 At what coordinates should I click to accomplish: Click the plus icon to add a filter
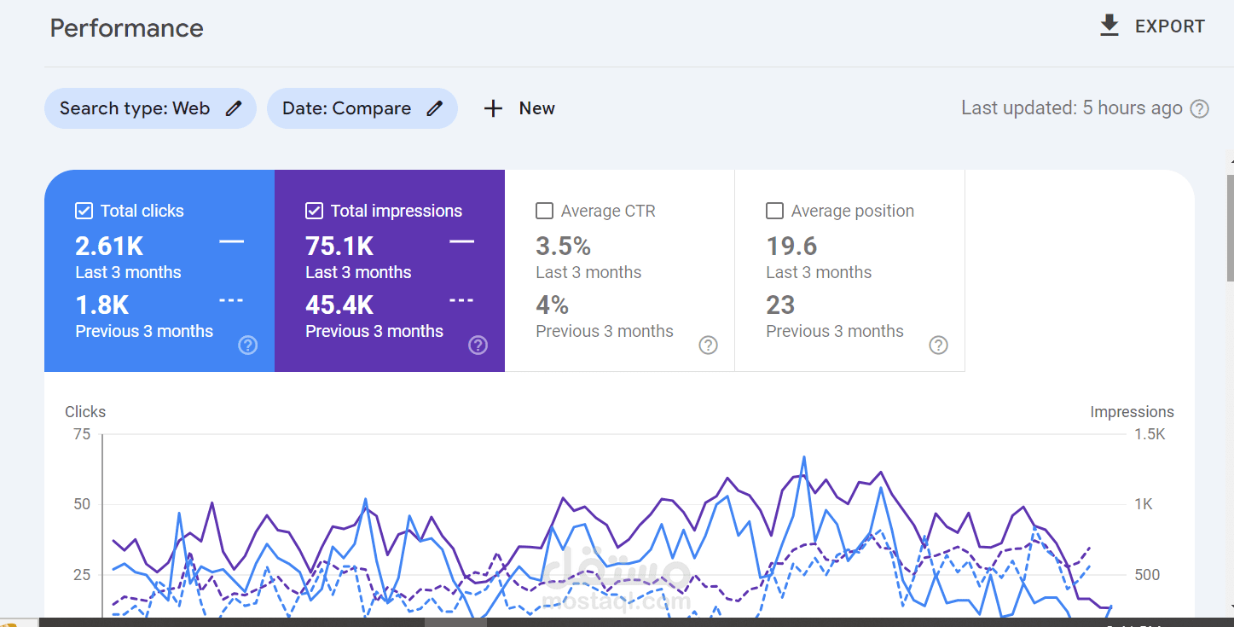493,108
